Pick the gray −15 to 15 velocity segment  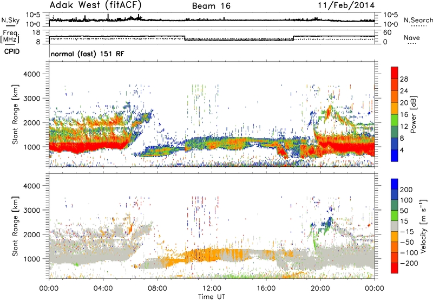pyautogui.click(x=395, y=226)
